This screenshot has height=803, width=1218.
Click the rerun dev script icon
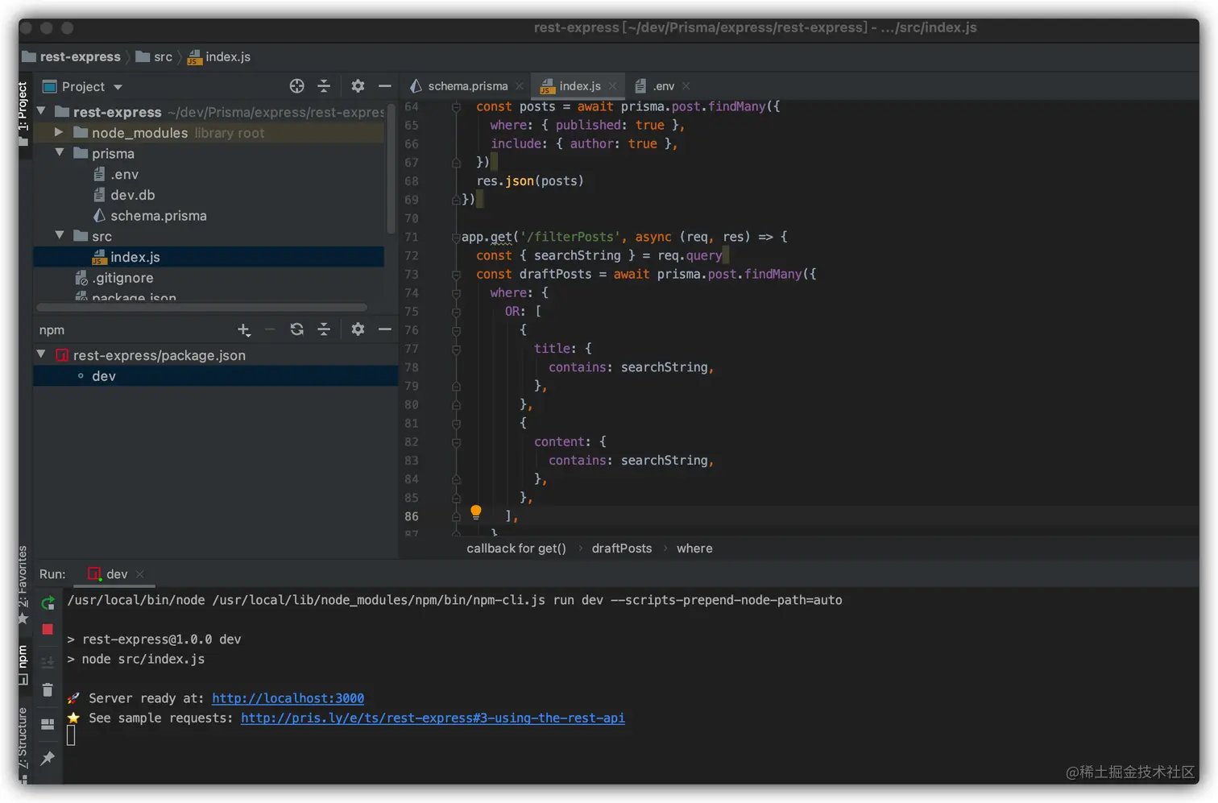48,603
